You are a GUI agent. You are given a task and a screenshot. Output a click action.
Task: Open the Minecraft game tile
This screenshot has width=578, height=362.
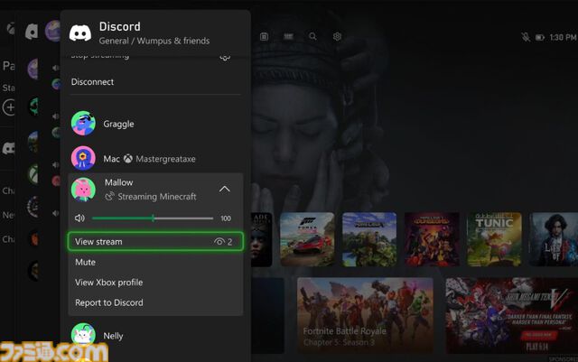point(369,239)
